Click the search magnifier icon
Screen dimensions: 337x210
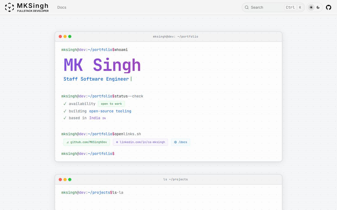(x=247, y=7)
